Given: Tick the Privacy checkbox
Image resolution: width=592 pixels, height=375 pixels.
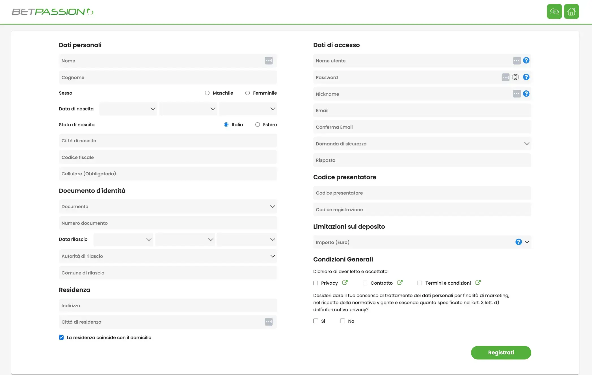Looking at the screenshot, I should tap(316, 283).
